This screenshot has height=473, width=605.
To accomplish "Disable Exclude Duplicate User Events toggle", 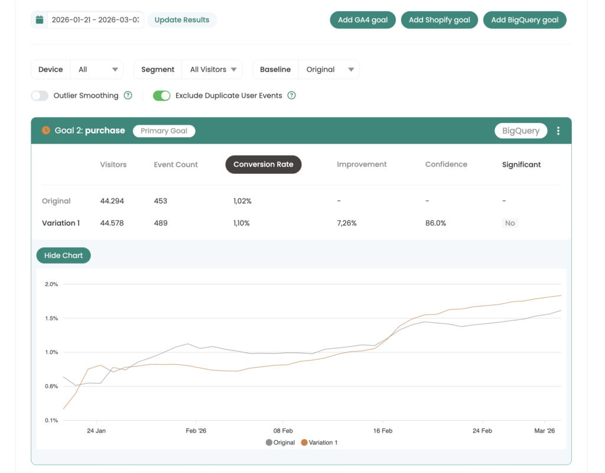I will pyautogui.click(x=161, y=95).
